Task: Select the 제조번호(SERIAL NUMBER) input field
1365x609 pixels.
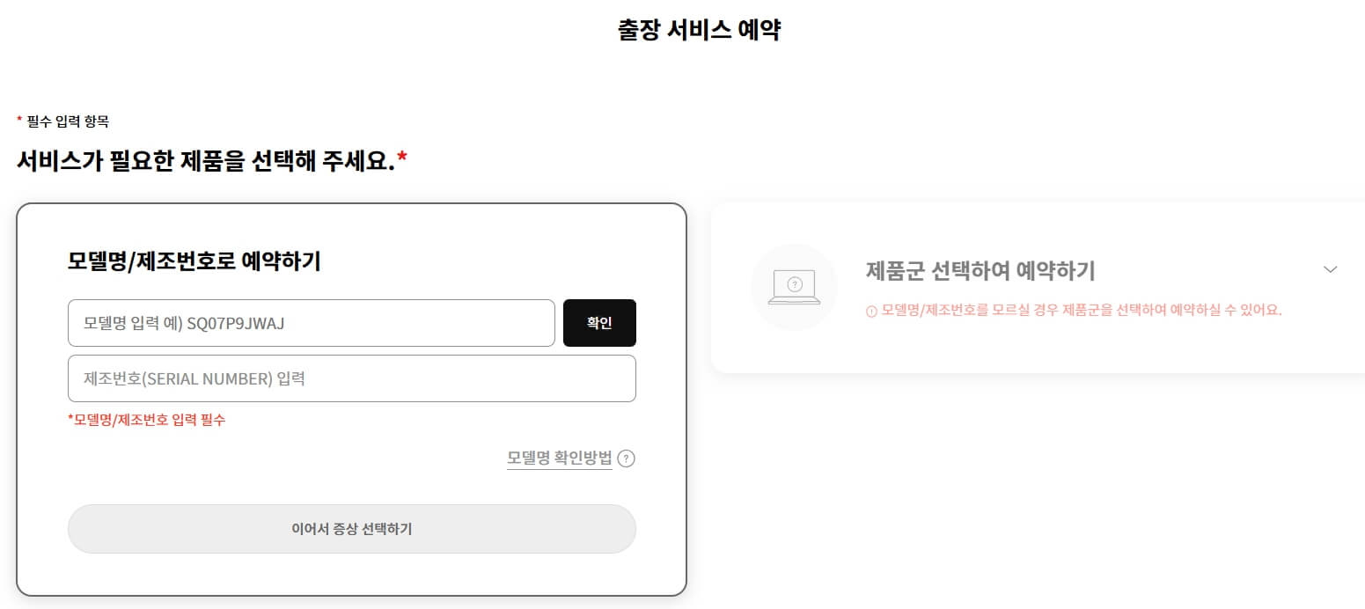Action: tap(352, 378)
